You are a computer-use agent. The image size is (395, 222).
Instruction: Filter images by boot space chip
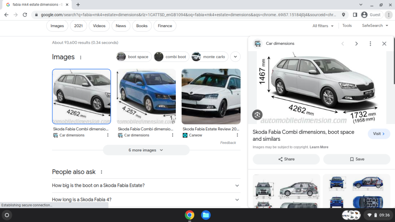[134, 57]
